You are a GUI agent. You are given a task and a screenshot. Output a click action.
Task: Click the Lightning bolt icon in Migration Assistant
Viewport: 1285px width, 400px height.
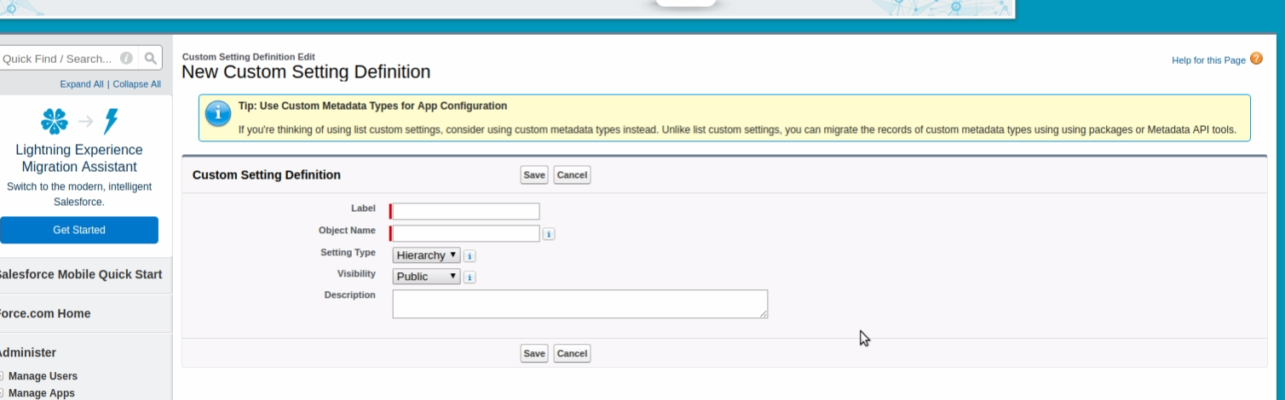(111, 122)
